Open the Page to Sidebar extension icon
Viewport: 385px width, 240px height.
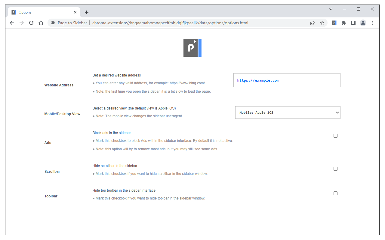[x=334, y=23]
